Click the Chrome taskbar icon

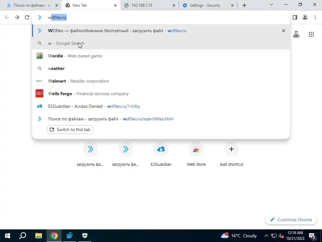(54, 236)
